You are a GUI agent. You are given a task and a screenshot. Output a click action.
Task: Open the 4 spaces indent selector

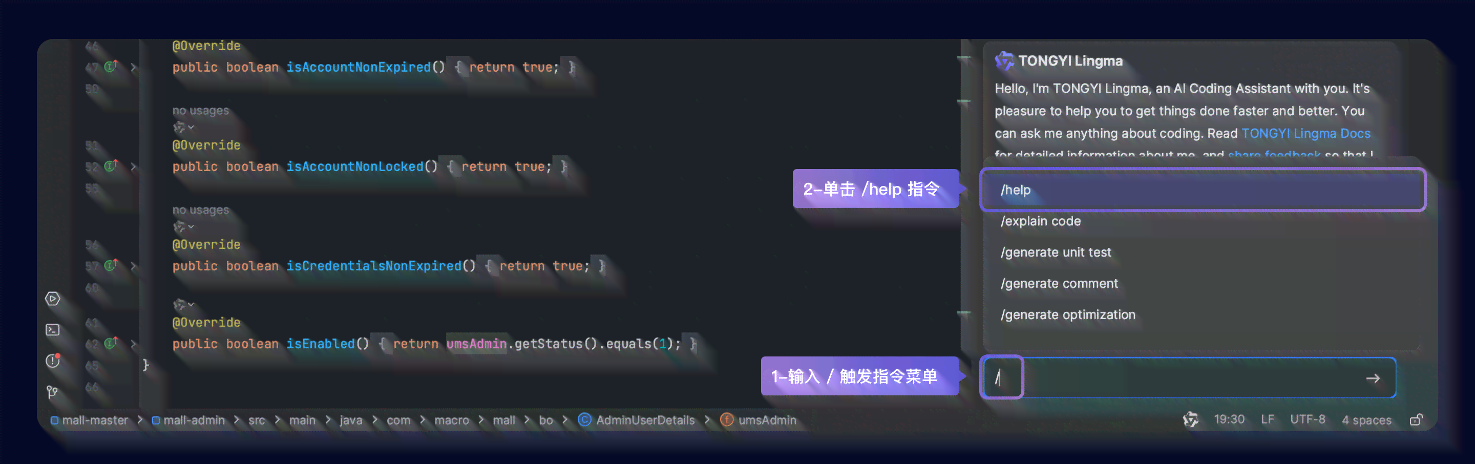coord(1366,420)
